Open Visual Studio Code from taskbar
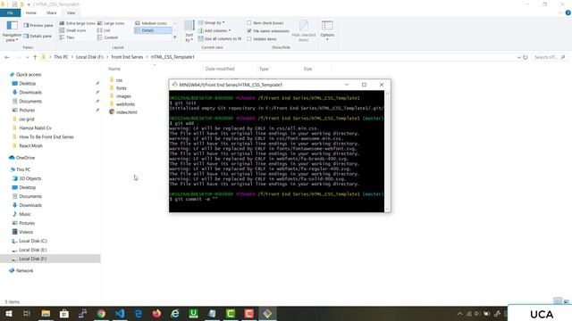572x321 pixels. (x=120, y=314)
